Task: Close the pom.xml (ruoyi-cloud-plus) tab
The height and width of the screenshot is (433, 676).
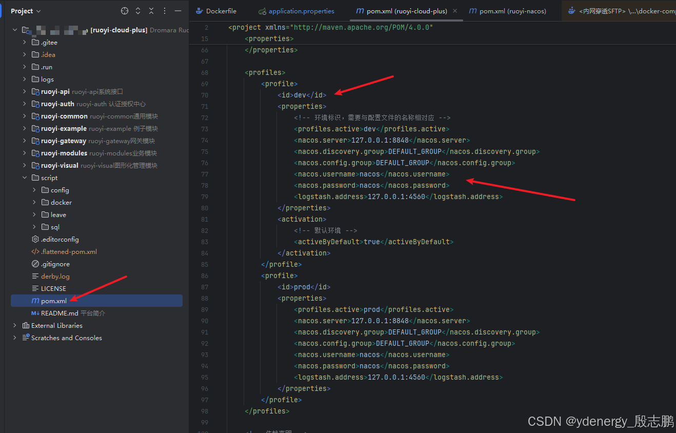Action: click(x=455, y=11)
